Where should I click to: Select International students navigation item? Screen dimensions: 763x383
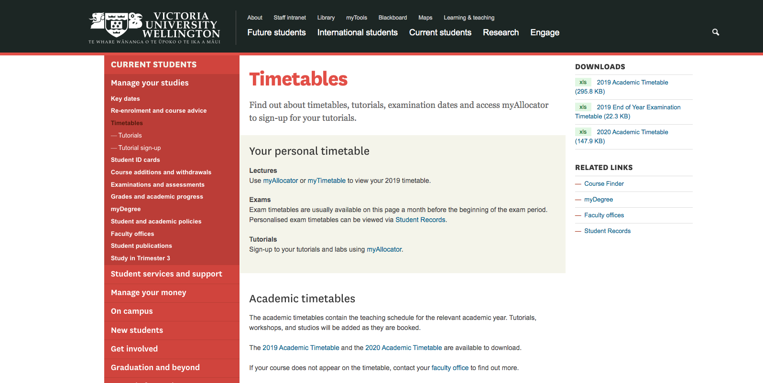coord(358,32)
